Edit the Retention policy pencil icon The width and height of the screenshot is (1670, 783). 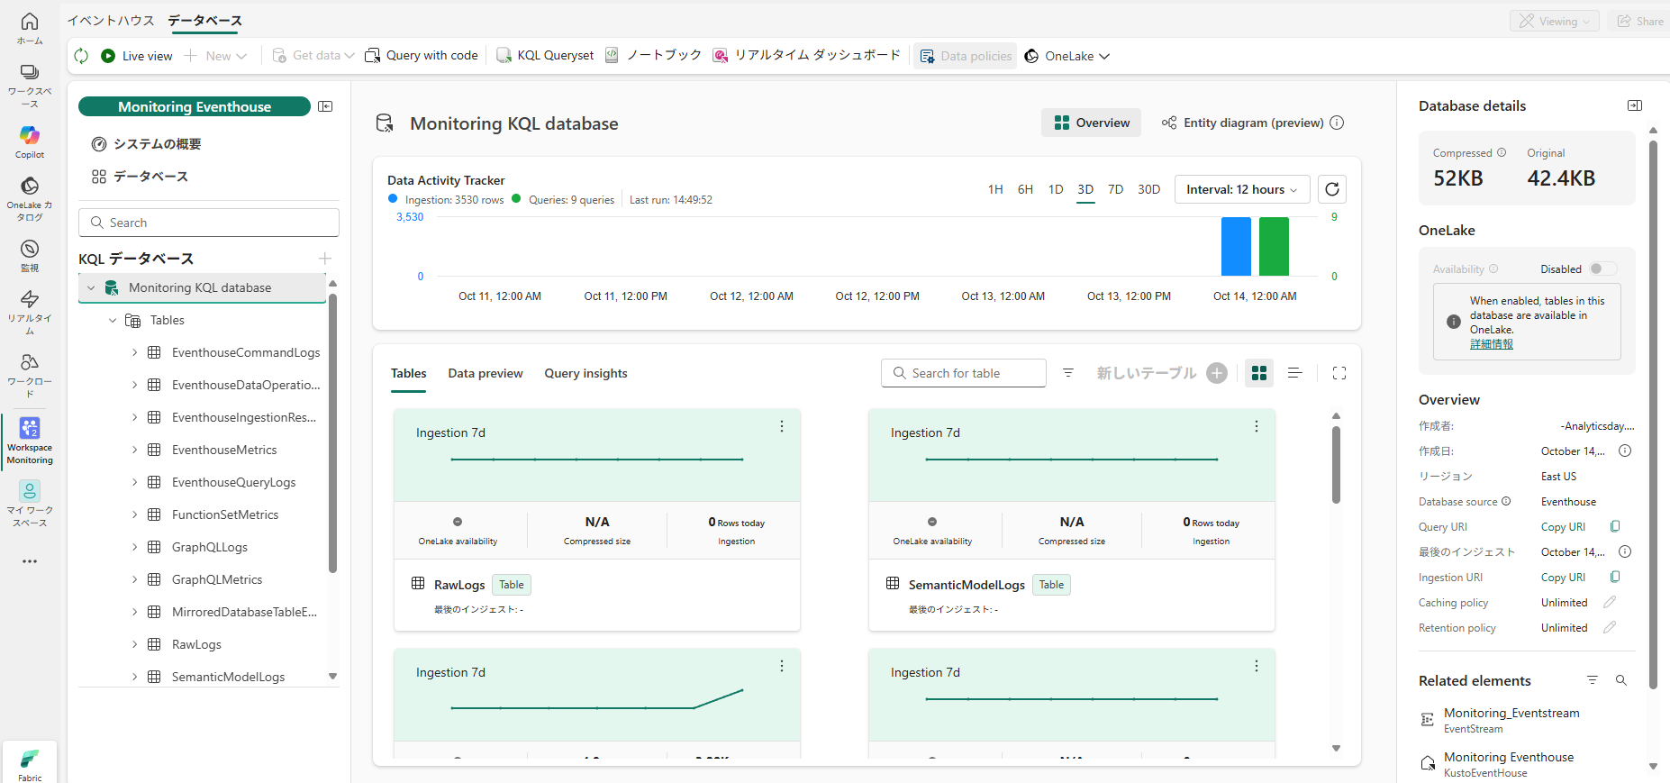click(1610, 627)
